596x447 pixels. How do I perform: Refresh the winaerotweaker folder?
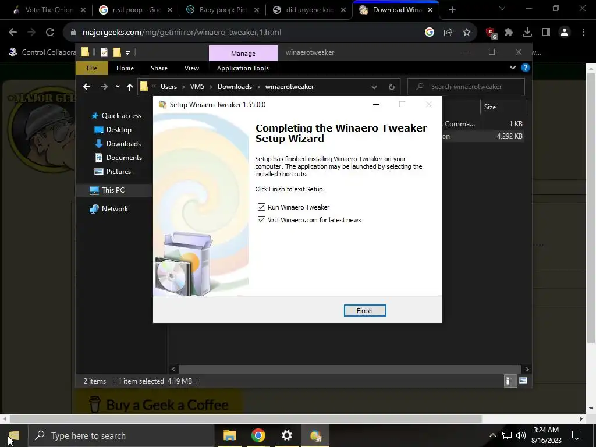coord(392,87)
